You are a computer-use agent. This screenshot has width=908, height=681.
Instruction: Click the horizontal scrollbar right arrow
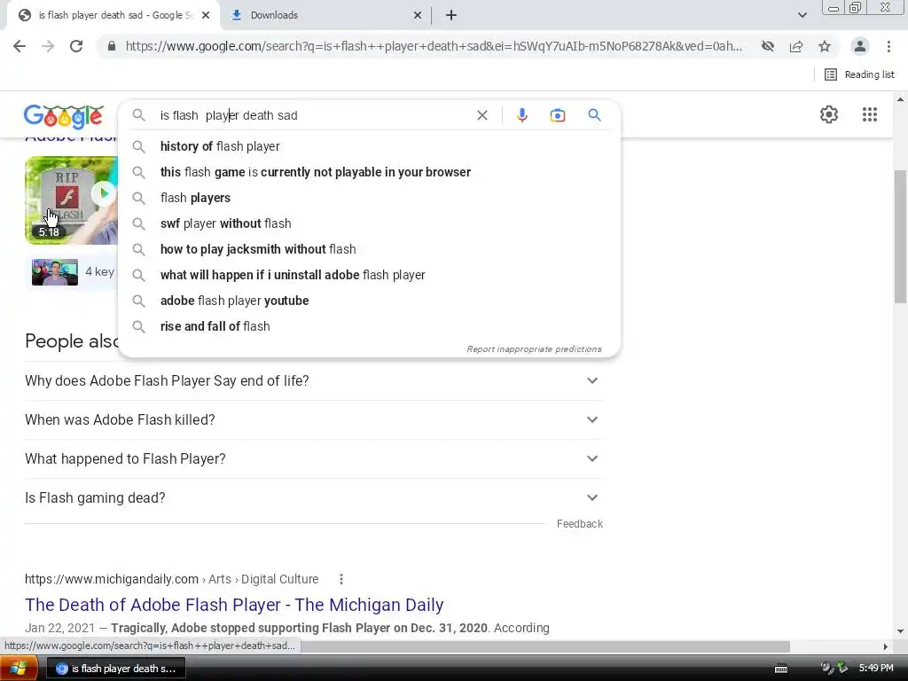[886, 646]
